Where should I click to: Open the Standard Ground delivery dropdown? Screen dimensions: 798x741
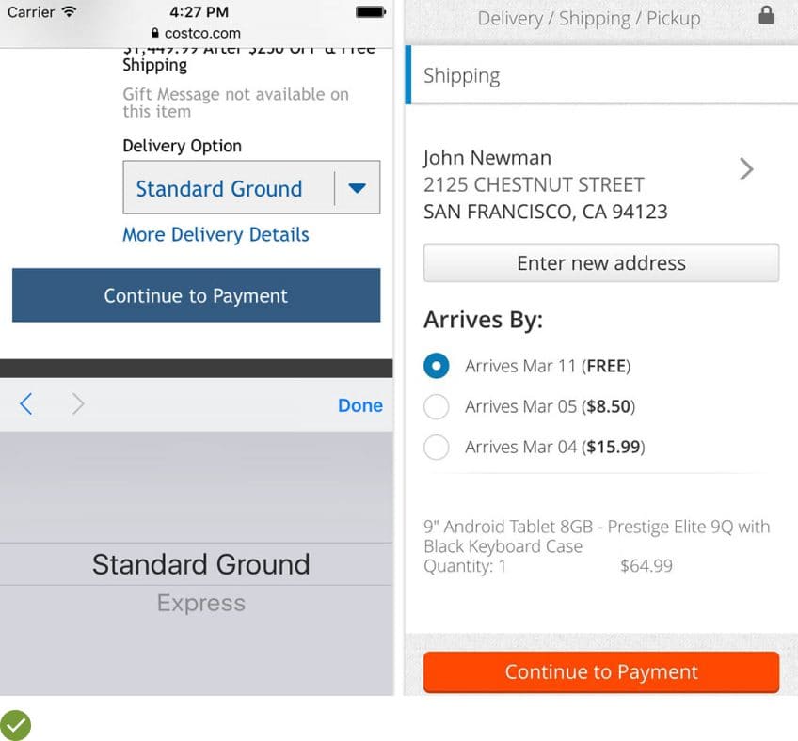coord(251,188)
